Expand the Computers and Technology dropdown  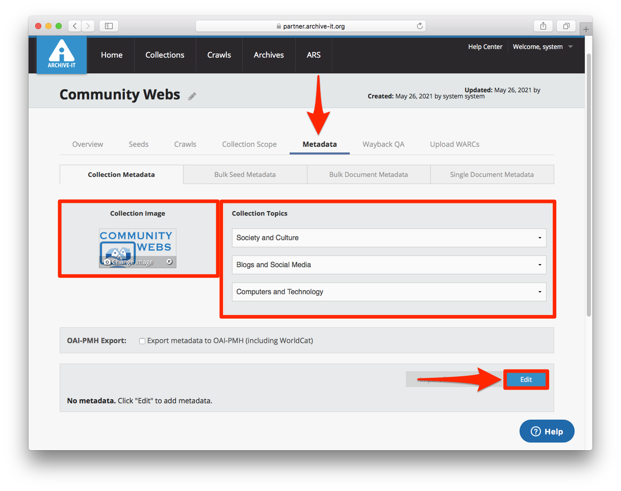pos(389,292)
